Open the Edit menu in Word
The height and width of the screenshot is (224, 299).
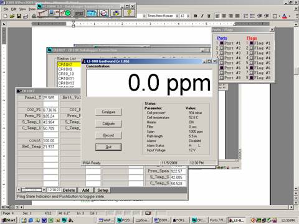tap(14, 9)
